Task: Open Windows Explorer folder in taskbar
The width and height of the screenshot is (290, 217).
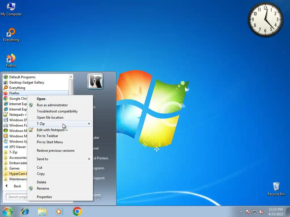Action: [x=42, y=212]
